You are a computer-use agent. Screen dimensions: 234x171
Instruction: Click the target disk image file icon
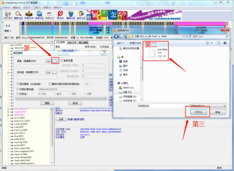55,72
